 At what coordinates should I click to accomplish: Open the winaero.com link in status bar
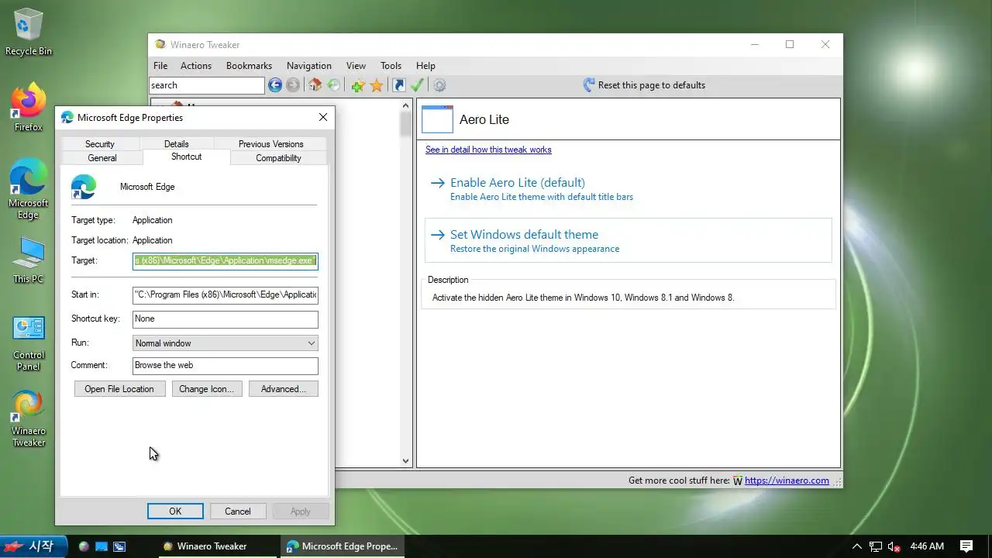coord(787,480)
